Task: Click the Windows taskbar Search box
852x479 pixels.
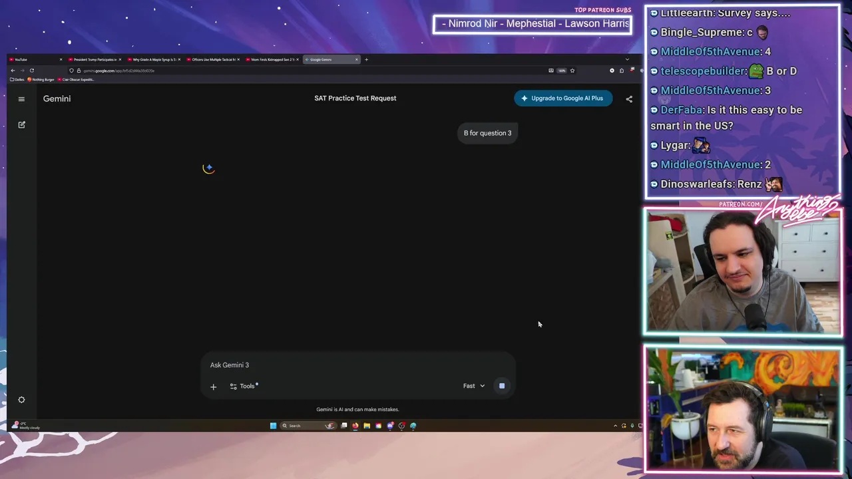Action: tap(308, 426)
